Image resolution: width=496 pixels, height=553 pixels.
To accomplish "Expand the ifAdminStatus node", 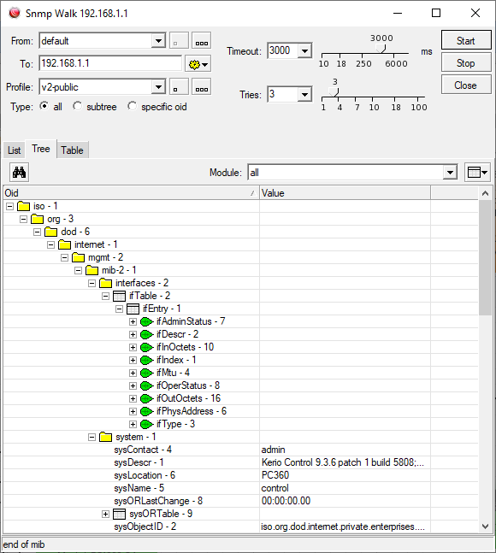I will (x=133, y=321).
